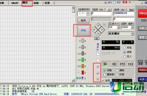Switch to the 高级 (advanced) tab
This screenshot has width=147, height=96.
[x=36, y=3]
